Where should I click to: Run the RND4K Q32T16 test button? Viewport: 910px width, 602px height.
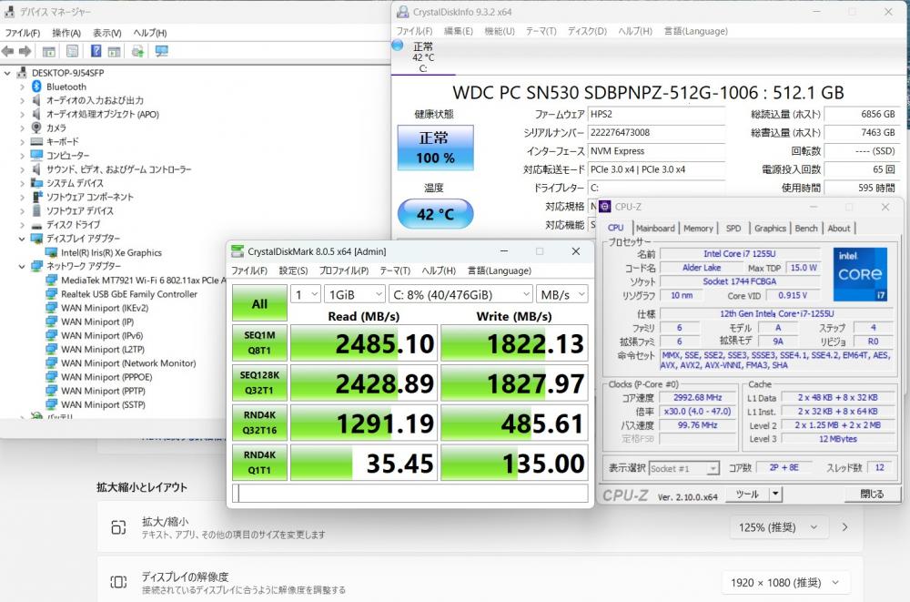[259, 423]
